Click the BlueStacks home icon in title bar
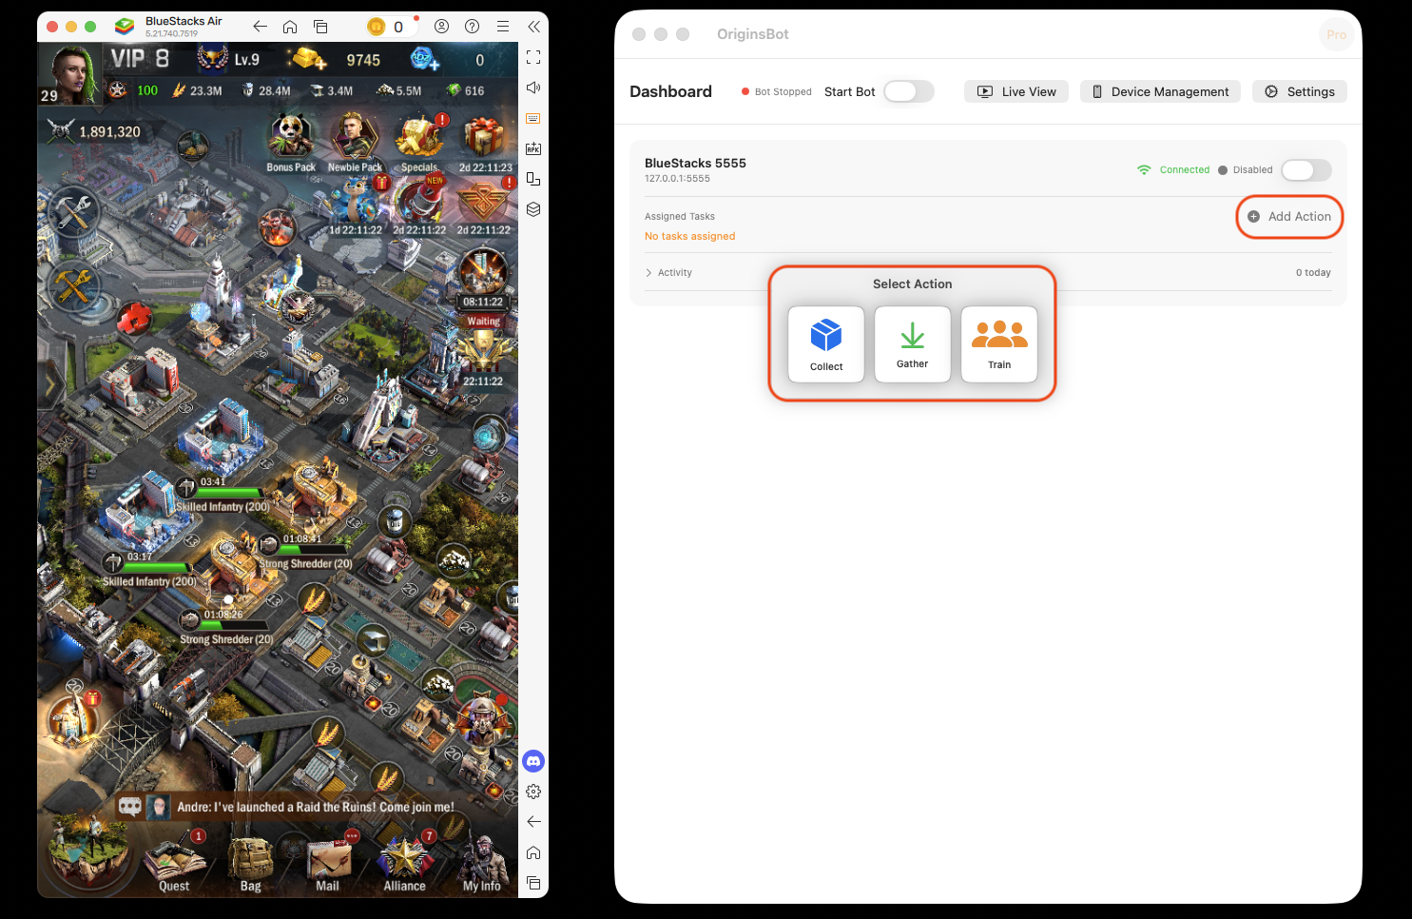This screenshot has width=1412, height=919. (290, 27)
